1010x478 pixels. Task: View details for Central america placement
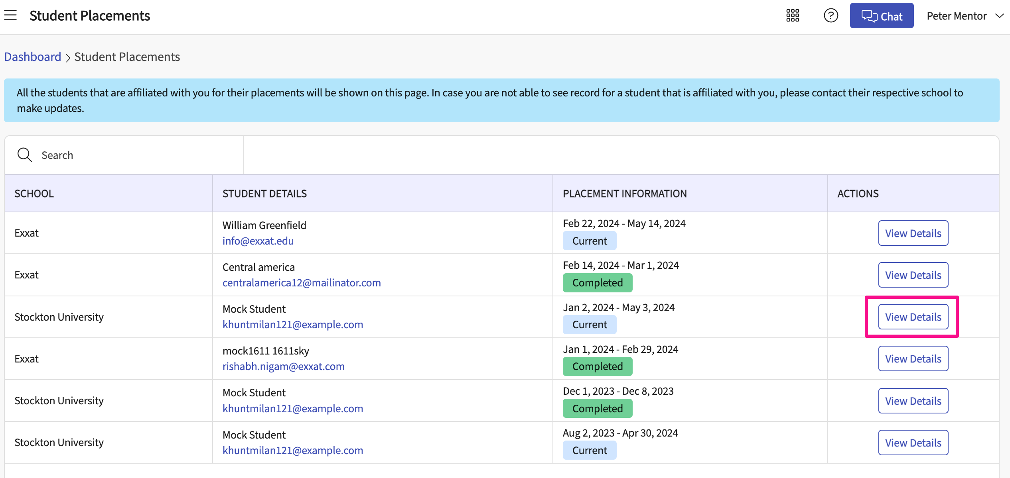tap(913, 275)
